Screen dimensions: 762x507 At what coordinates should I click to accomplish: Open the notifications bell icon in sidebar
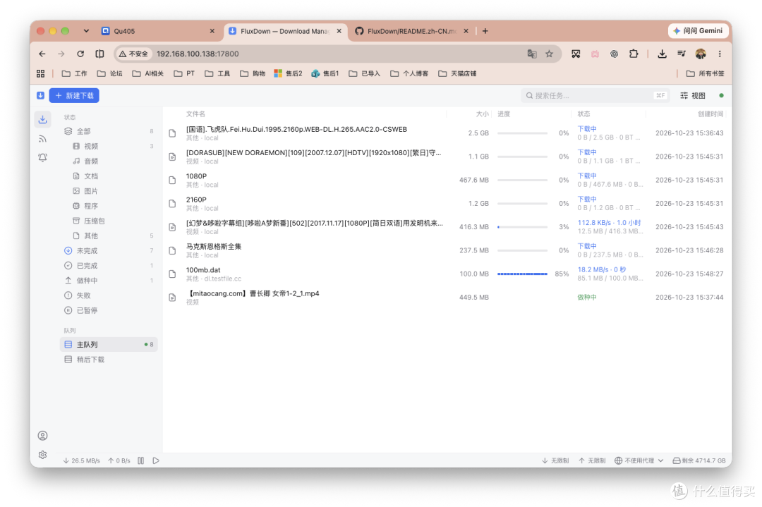[x=43, y=158]
